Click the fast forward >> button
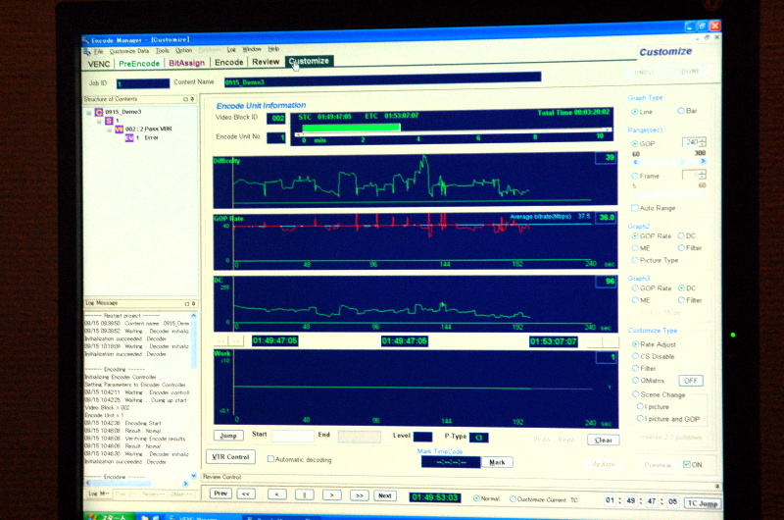The width and height of the screenshot is (784, 520). pos(360,494)
